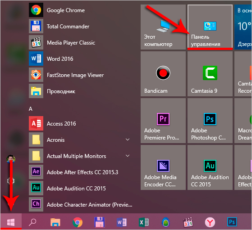Open the Панель управления tile
The image size is (252, 230).
pyautogui.click(x=210, y=27)
